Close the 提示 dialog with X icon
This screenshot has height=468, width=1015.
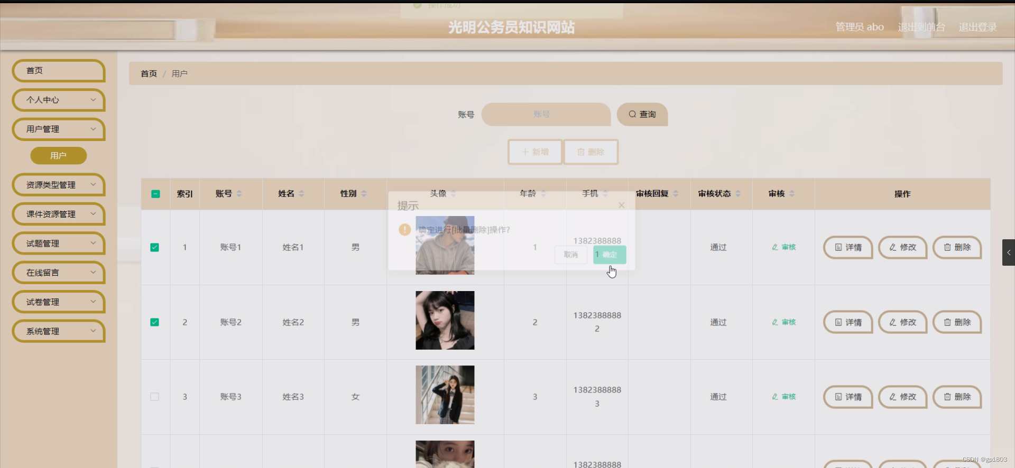tap(622, 205)
